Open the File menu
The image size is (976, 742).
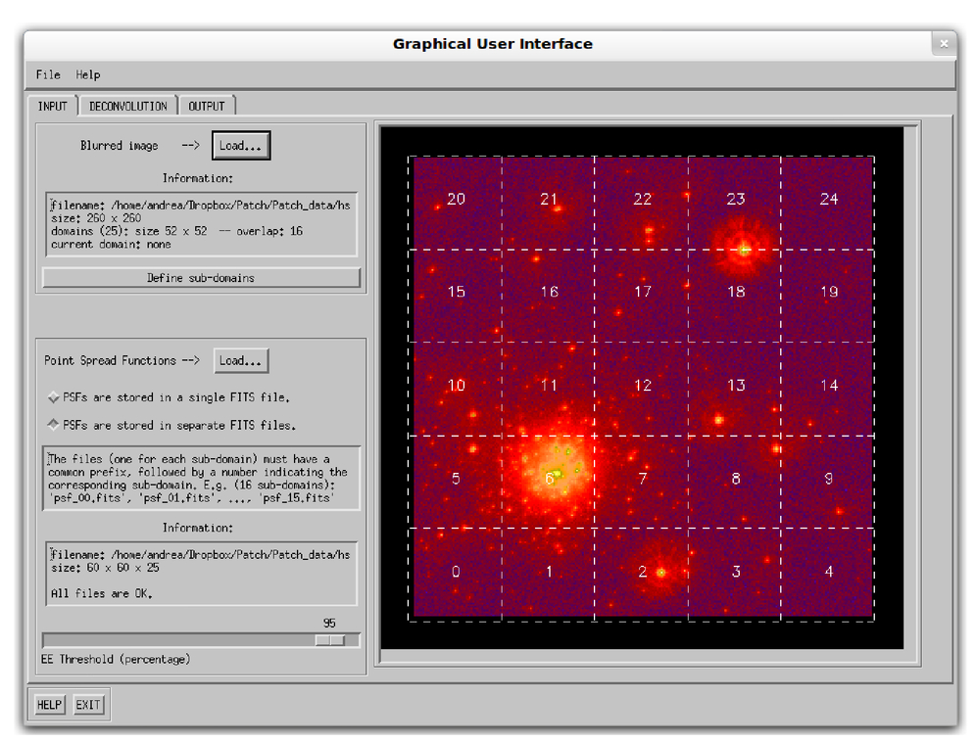click(x=48, y=74)
